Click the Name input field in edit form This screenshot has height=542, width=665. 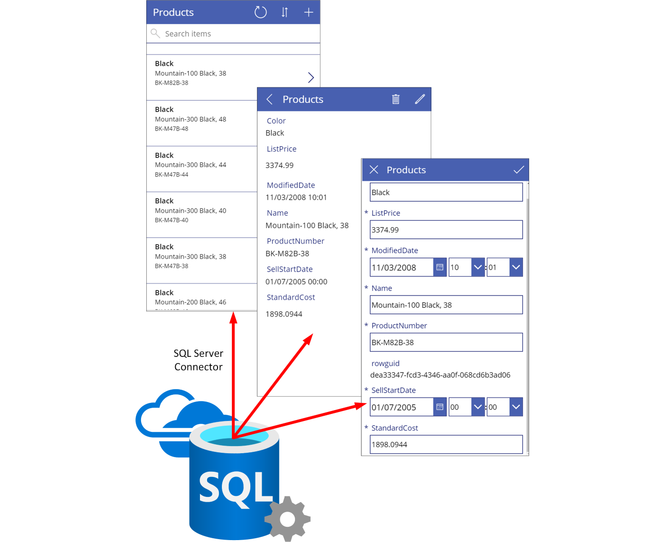(446, 305)
